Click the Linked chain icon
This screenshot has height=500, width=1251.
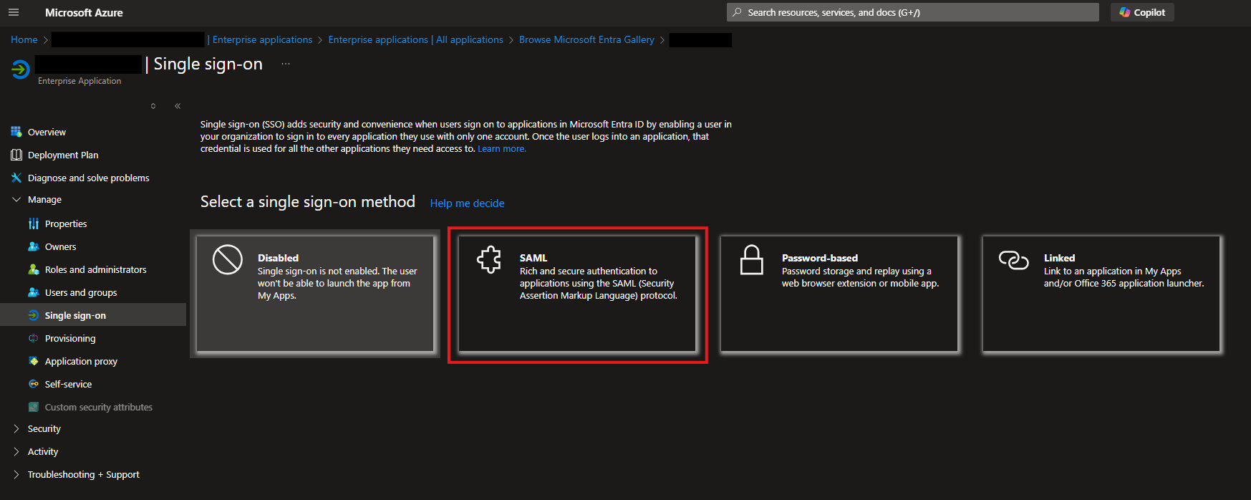1014,260
